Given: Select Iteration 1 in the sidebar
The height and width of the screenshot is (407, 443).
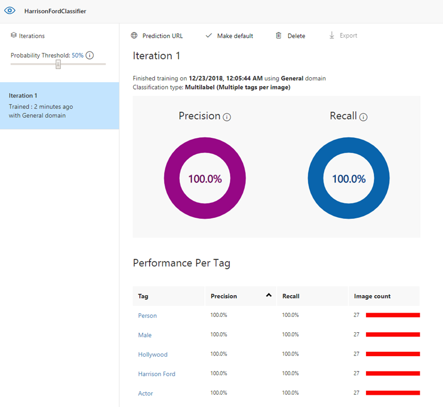Looking at the screenshot, I should (x=59, y=105).
